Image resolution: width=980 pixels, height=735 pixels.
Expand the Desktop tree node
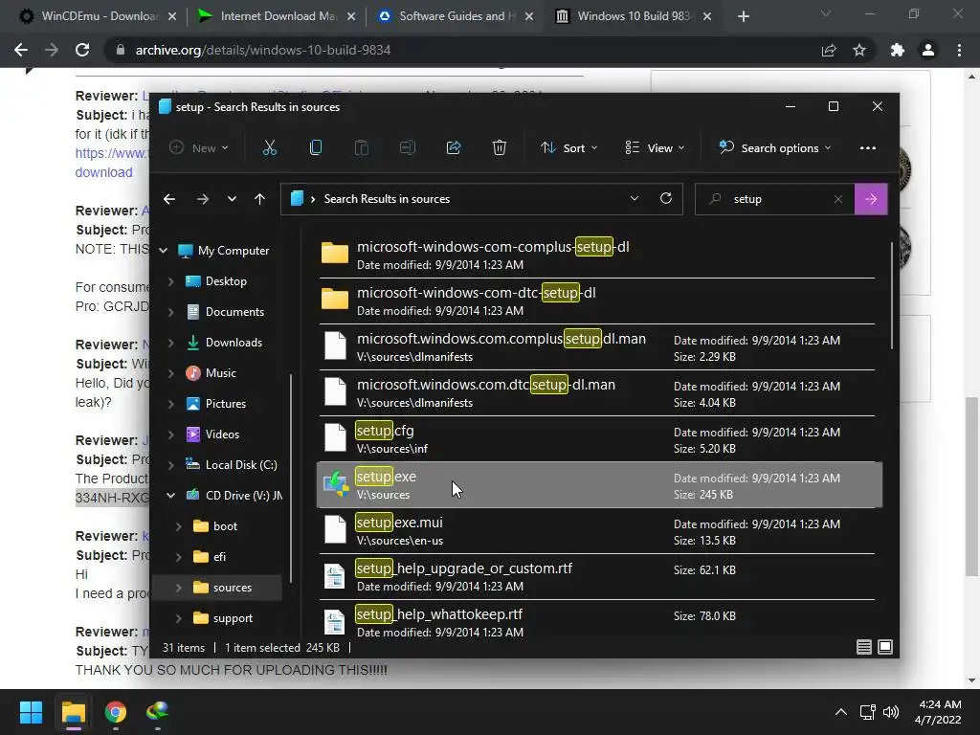click(170, 281)
